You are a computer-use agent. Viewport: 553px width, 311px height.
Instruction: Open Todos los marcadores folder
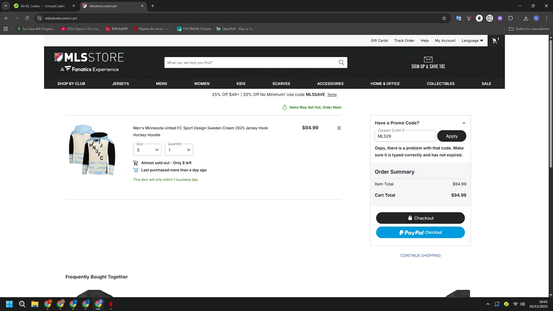(529, 29)
